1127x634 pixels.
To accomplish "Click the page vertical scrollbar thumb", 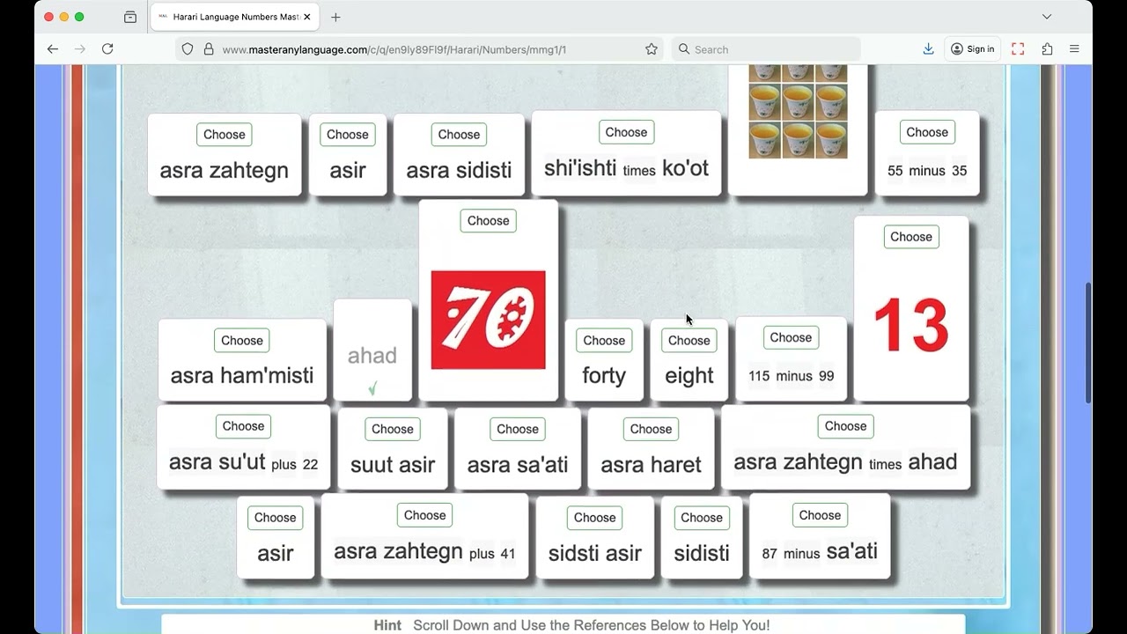I will point(1087,343).
